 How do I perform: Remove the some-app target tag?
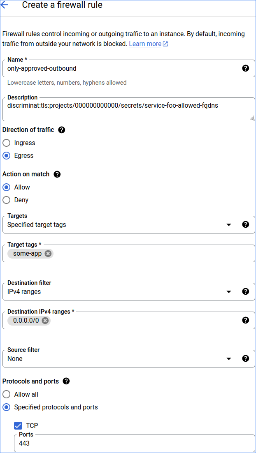48,254
